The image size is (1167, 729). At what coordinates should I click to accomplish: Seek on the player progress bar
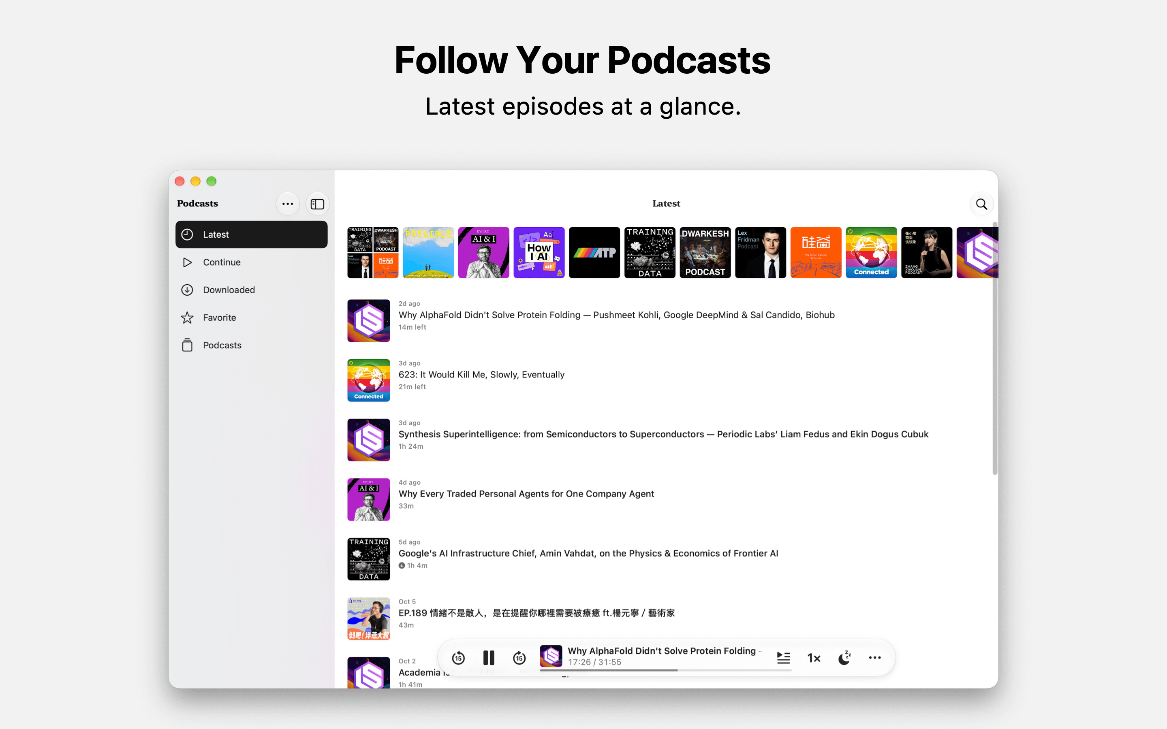coord(665,670)
